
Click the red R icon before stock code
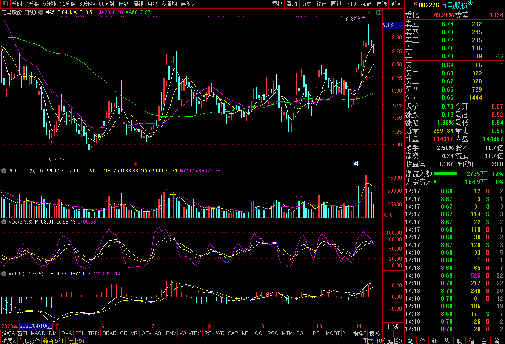(x=415, y=3)
